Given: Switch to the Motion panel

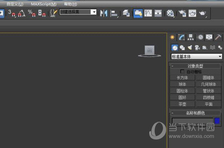Looking at the screenshot, I should (x=200, y=38).
